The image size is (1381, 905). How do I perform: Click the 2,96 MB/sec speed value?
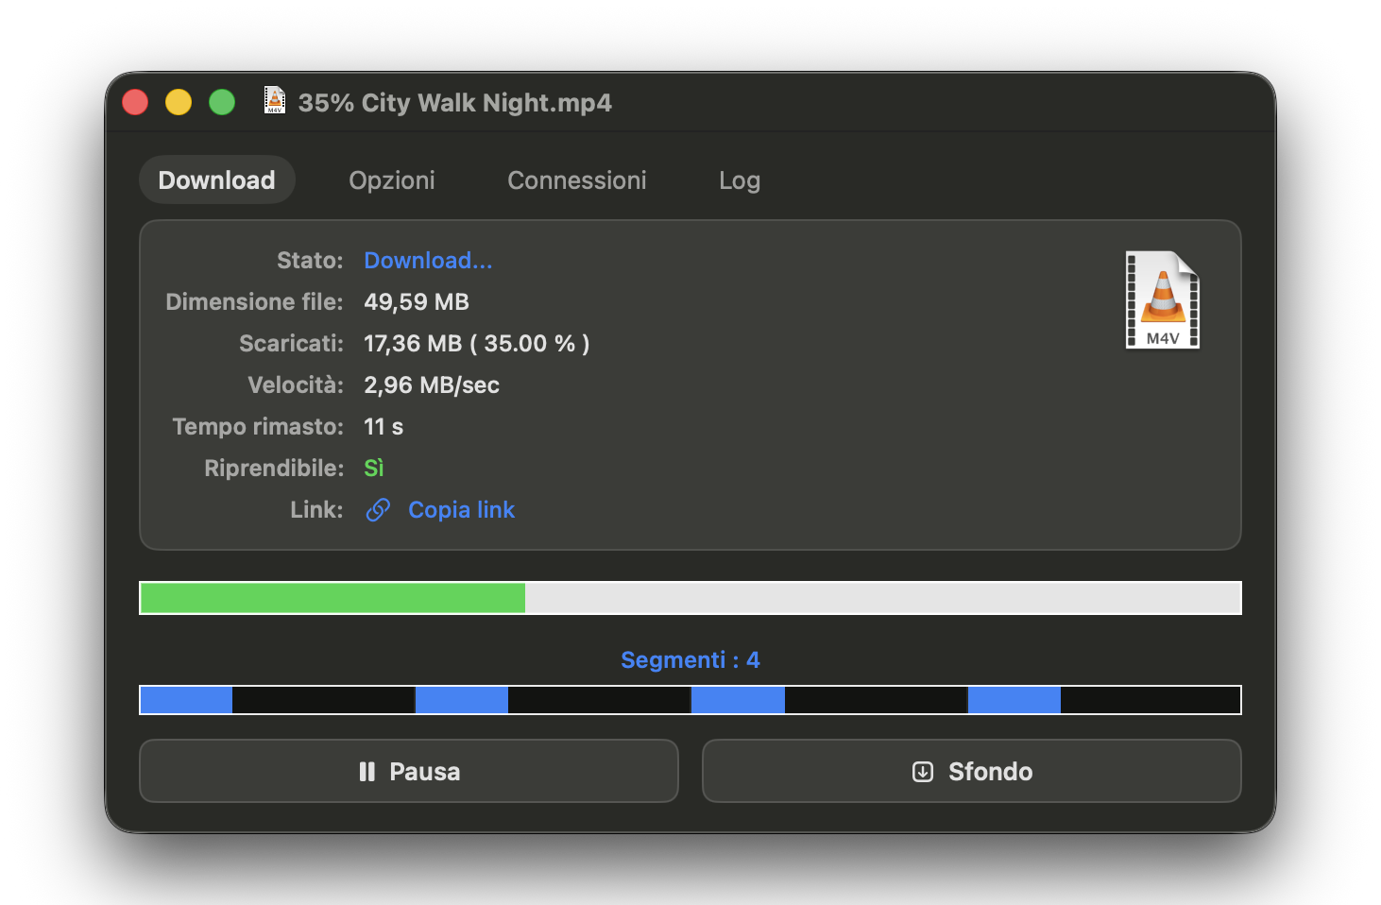432,385
